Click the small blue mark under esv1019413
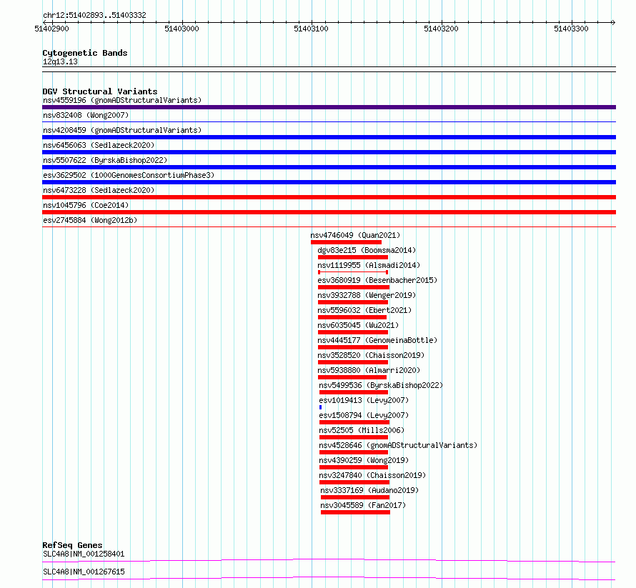 coord(320,407)
